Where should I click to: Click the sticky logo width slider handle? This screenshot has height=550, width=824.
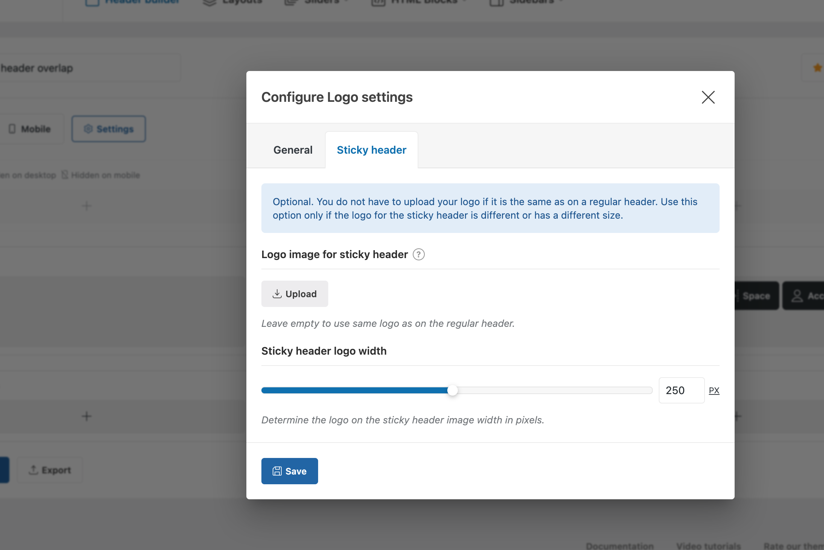click(x=453, y=390)
